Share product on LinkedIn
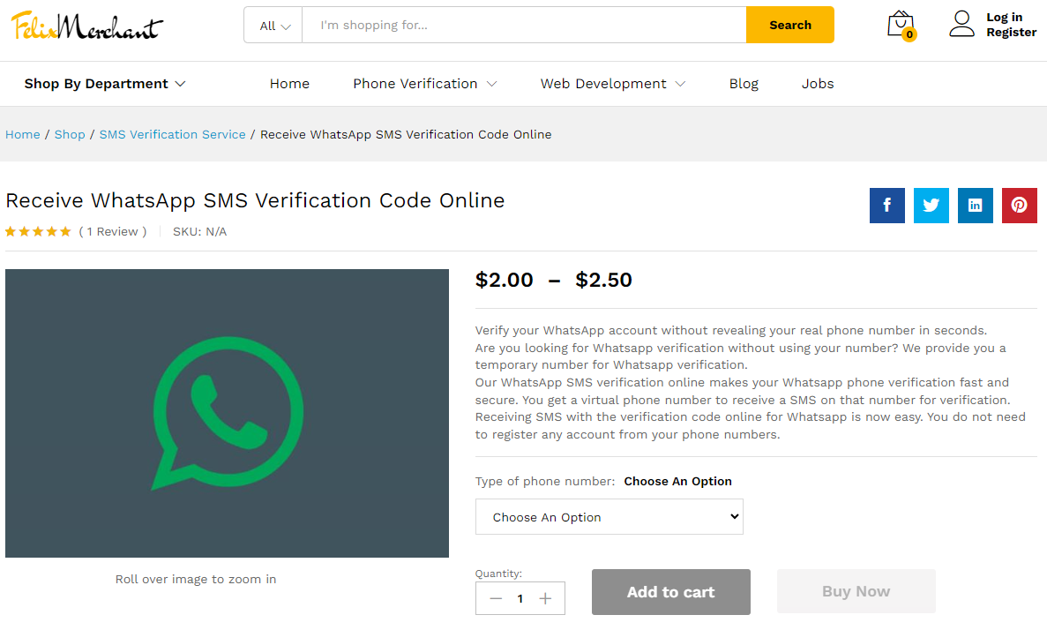Image resolution: width=1047 pixels, height=630 pixels. point(975,206)
